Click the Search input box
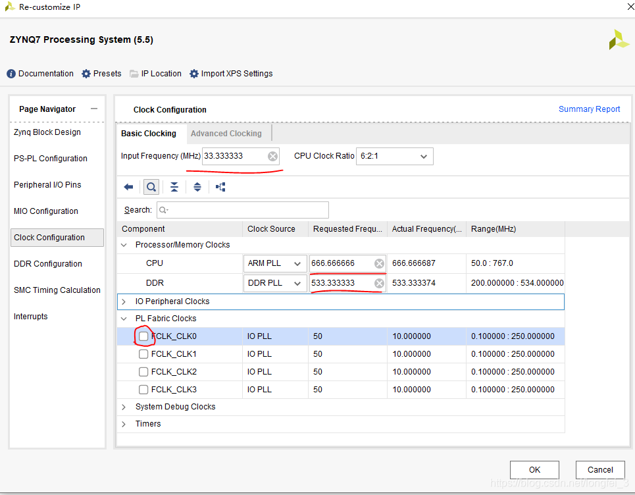Viewport: 635px width, 495px height. (243, 210)
